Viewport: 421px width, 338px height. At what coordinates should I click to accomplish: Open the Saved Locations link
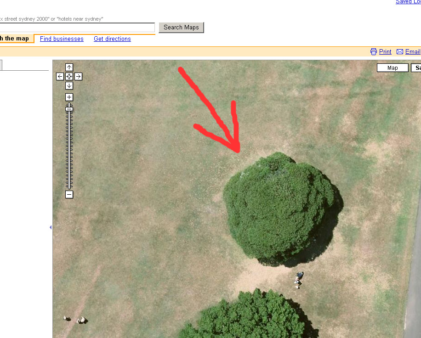[x=408, y=2]
